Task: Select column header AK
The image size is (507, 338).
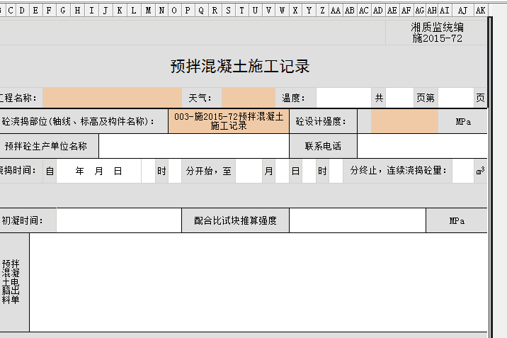Action: pyautogui.click(x=481, y=10)
